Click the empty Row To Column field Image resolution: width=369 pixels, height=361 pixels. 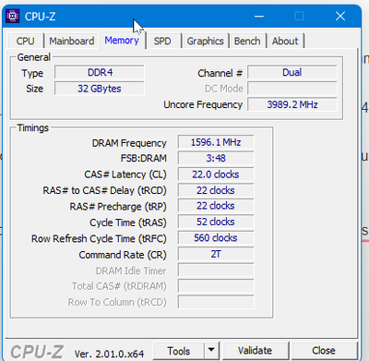coord(216,302)
